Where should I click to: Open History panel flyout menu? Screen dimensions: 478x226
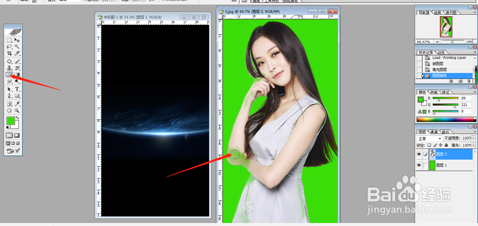coord(475,52)
